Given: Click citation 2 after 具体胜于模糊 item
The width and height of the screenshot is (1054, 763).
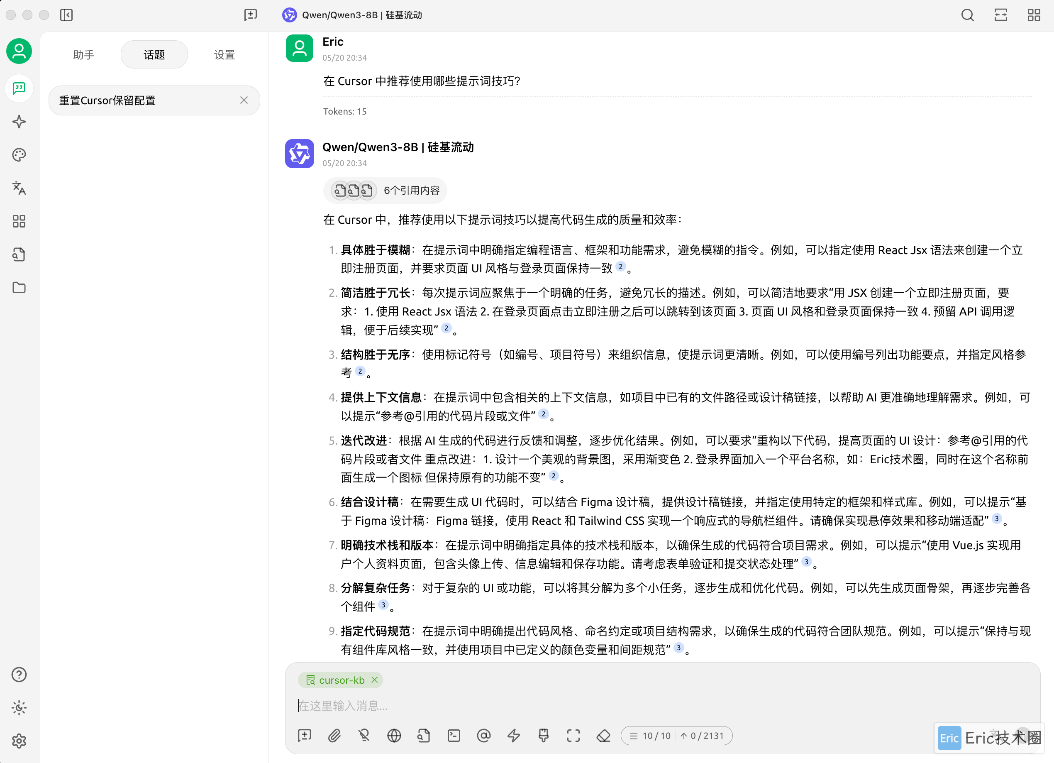Looking at the screenshot, I should pos(620,267).
